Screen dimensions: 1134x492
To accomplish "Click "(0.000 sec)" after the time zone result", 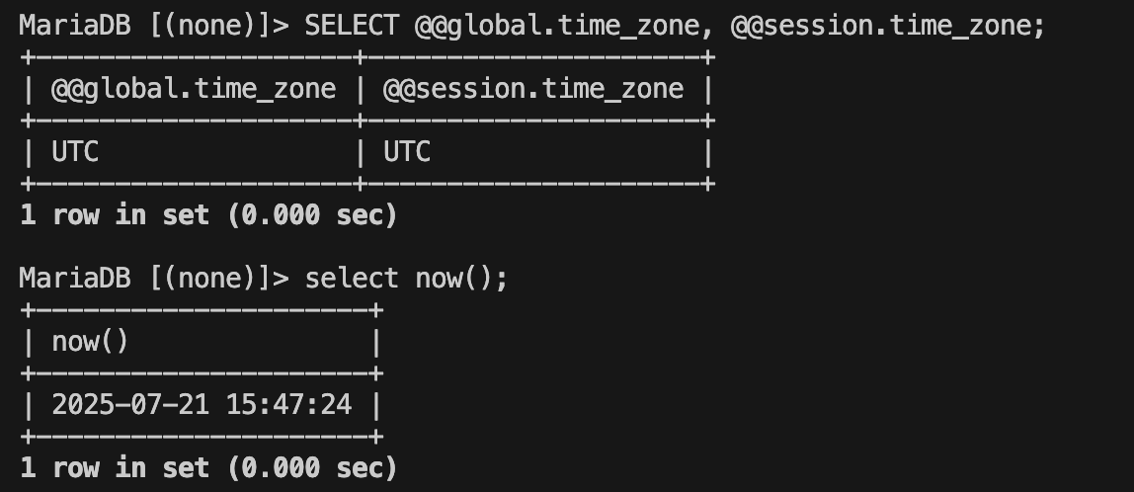I will point(312,214).
